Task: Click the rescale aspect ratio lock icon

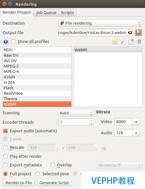Action: (x=103, y=148)
